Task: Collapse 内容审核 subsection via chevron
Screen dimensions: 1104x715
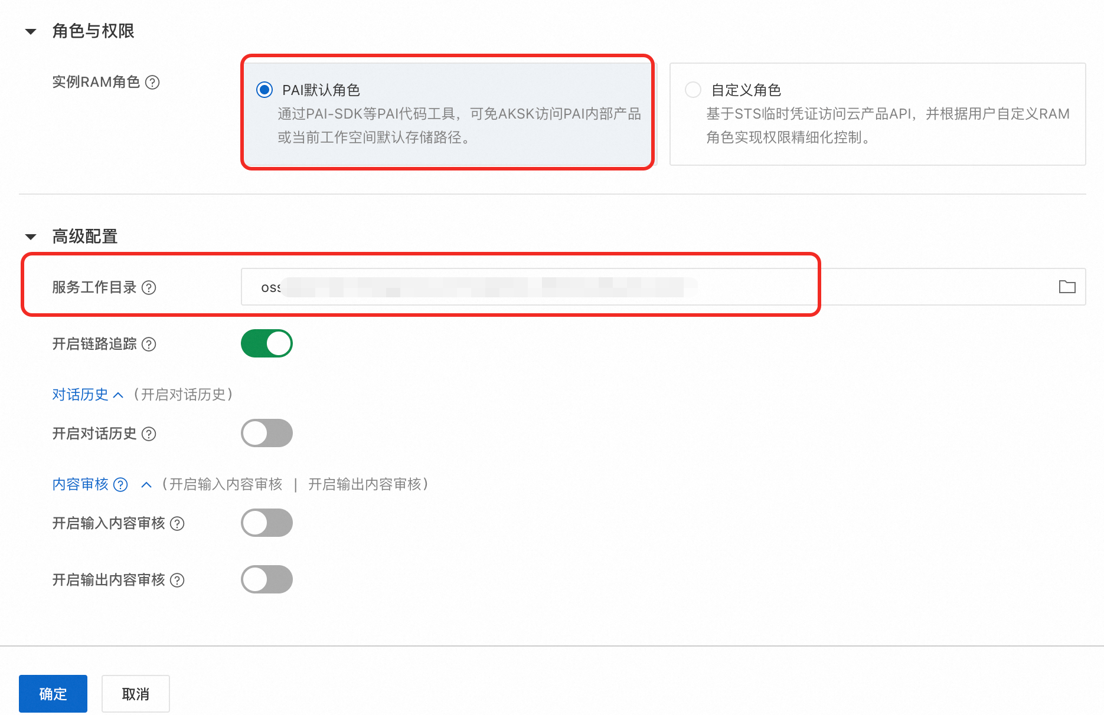Action: click(146, 484)
